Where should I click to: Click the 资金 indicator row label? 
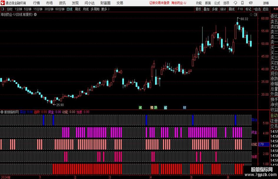(x=254, y=132)
